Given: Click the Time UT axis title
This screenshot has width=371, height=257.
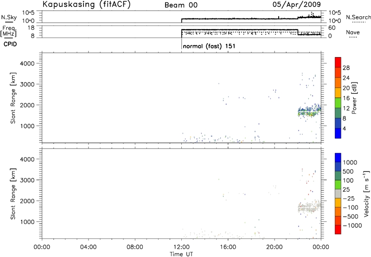Looking at the screenshot, I should click(x=181, y=254).
